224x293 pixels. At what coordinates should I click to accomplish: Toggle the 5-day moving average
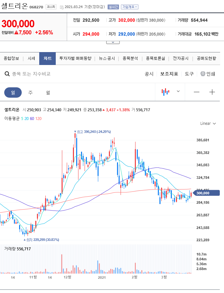(22, 118)
